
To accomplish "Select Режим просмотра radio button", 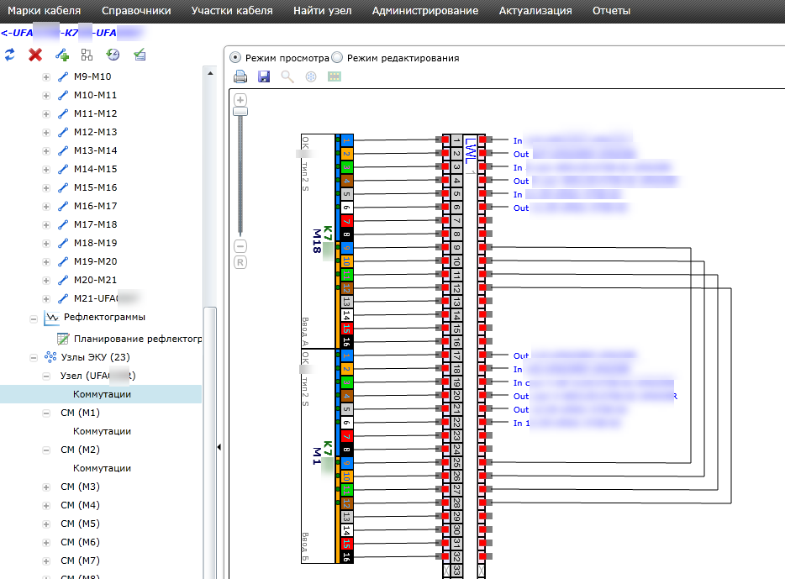I will point(235,57).
